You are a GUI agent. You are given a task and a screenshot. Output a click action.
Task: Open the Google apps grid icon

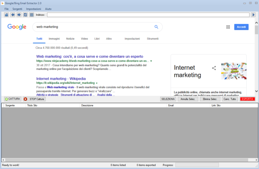point(228,27)
